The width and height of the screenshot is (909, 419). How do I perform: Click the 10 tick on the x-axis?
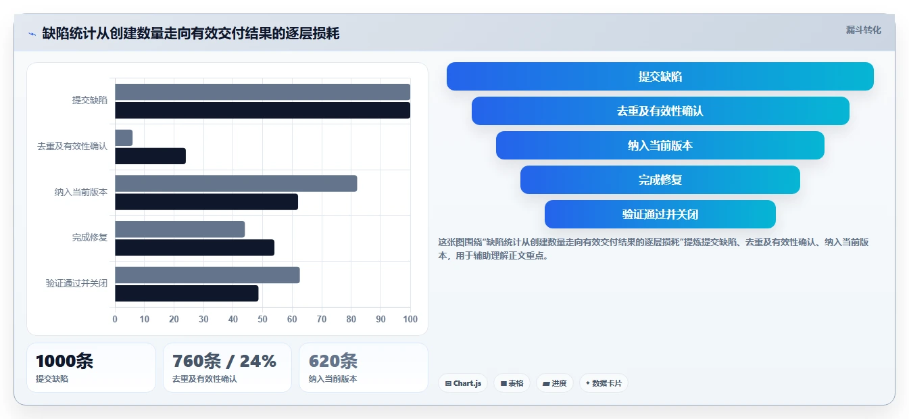145,319
